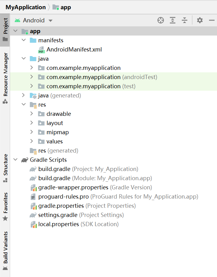Image resolution: width=217 pixels, height=277 pixels.
Task: Click the java source folder icon
Action: 33,59
